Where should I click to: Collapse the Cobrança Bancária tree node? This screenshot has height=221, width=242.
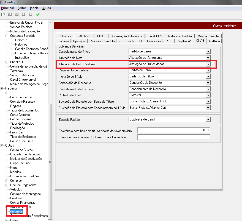click(x=7, y=36)
